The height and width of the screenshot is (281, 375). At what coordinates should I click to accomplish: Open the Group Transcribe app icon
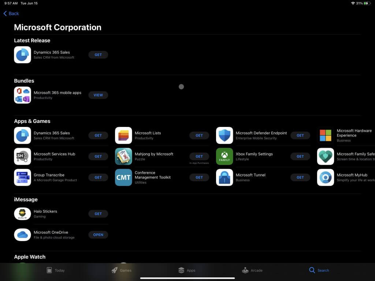click(22, 177)
